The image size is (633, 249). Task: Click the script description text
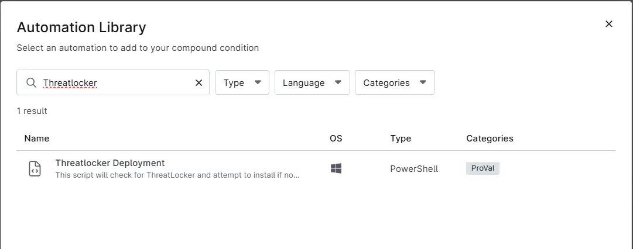(177, 175)
